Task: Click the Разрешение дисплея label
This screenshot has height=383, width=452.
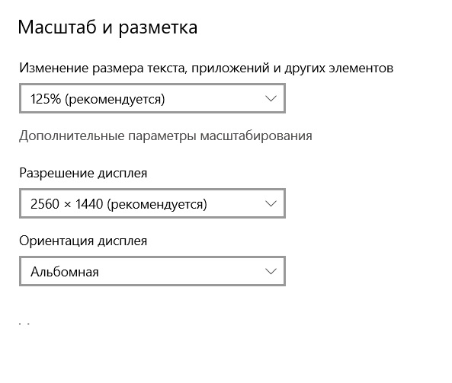Action: point(83,174)
